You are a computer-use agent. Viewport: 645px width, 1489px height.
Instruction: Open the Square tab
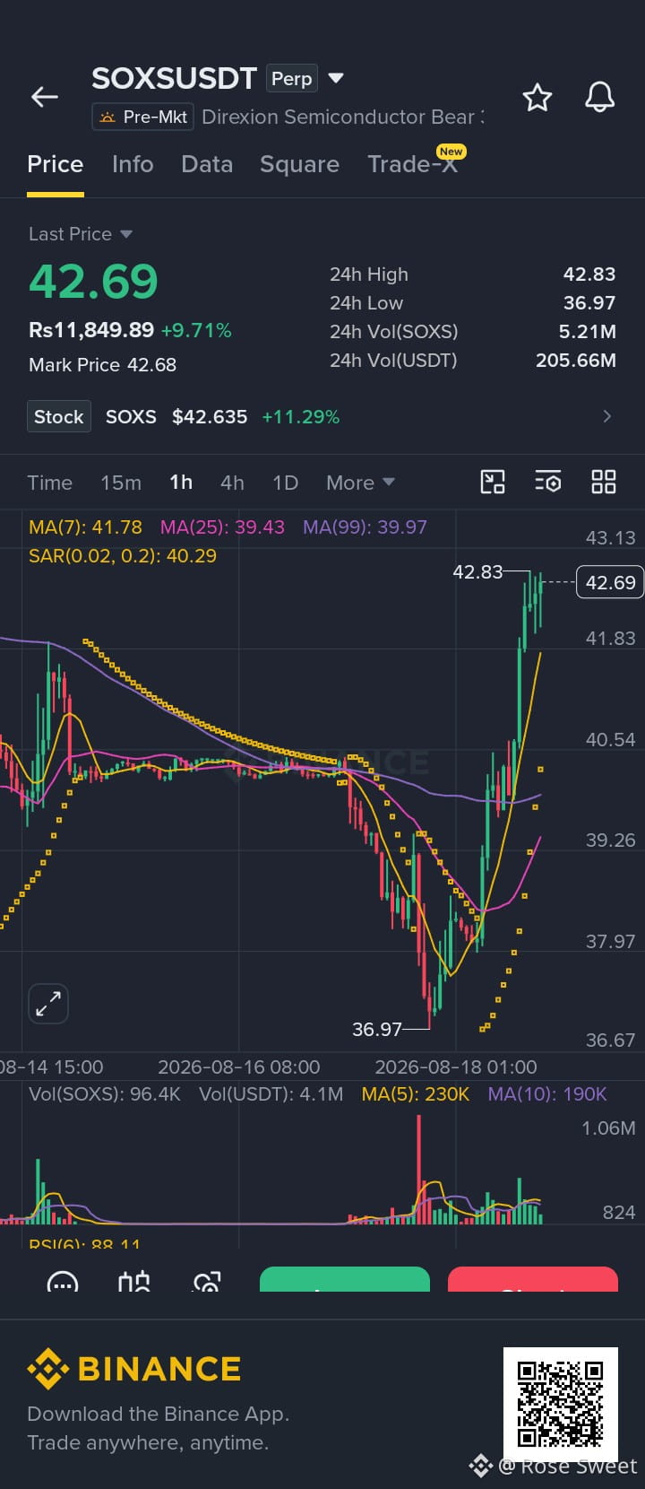[299, 164]
